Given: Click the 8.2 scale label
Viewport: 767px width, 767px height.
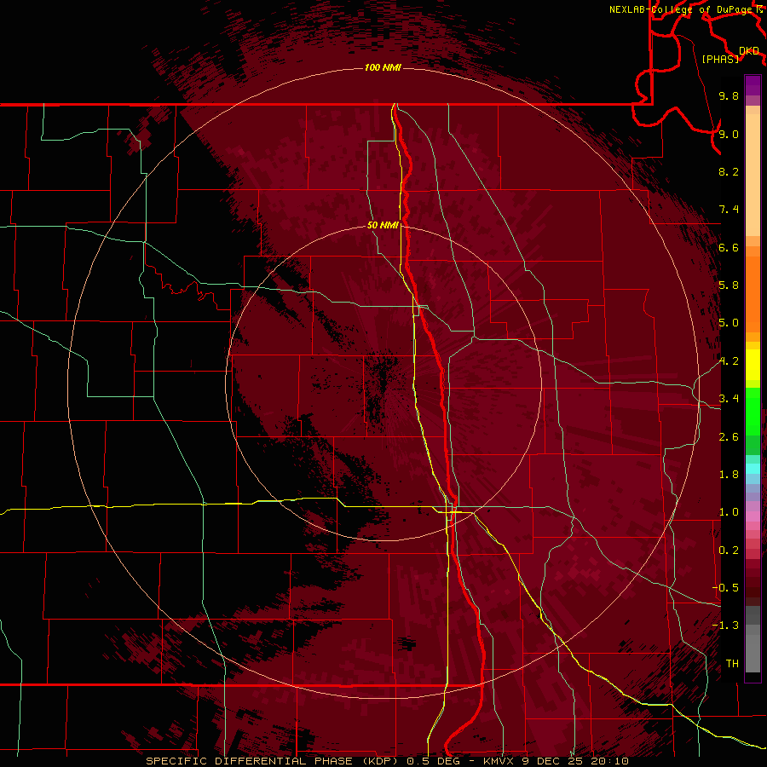Looking at the screenshot, I should click(x=729, y=171).
